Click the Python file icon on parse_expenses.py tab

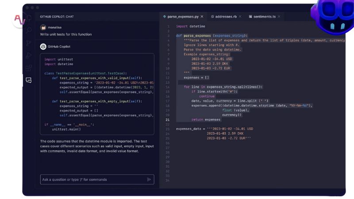pyautogui.click(x=165, y=16)
